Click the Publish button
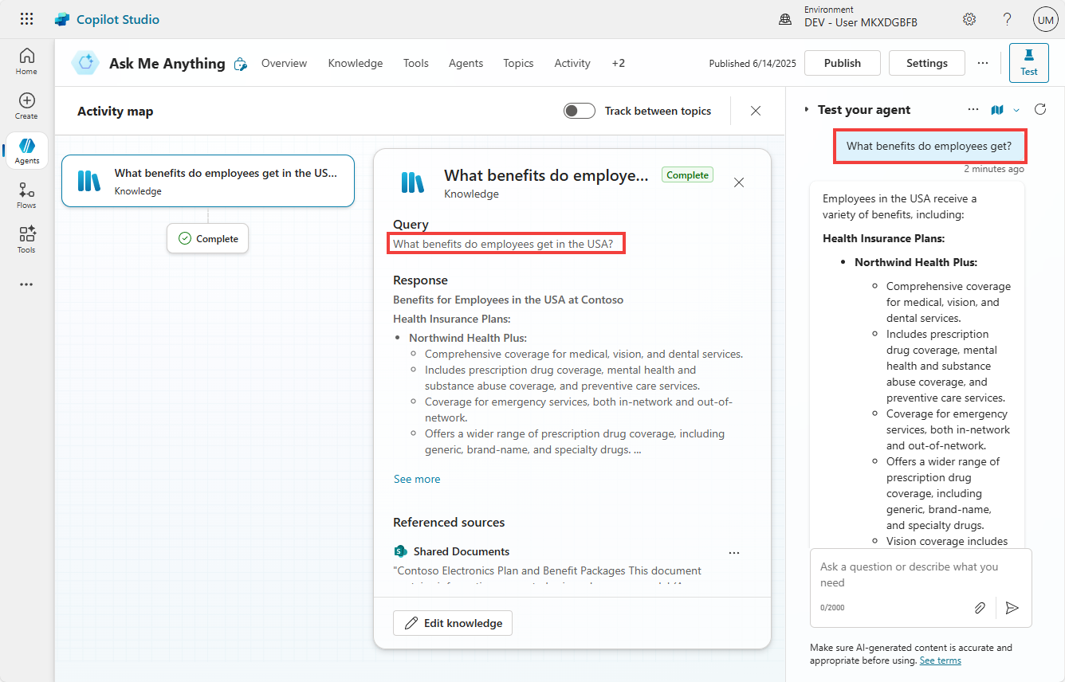The width and height of the screenshot is (1065, 682). click(x=843, y=63)
